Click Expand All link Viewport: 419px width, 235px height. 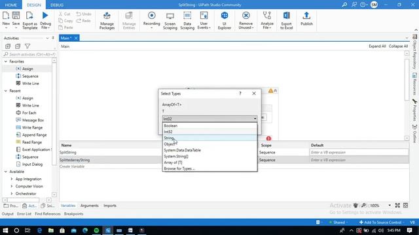coord(377,46)
